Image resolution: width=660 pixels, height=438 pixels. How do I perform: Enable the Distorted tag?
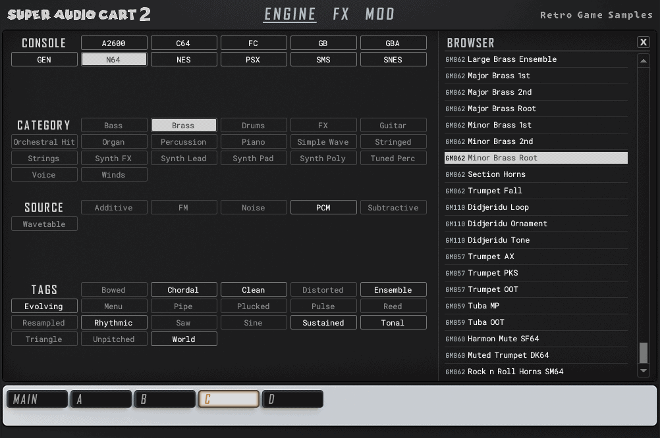pyautogui.click(x=323, y=289)
